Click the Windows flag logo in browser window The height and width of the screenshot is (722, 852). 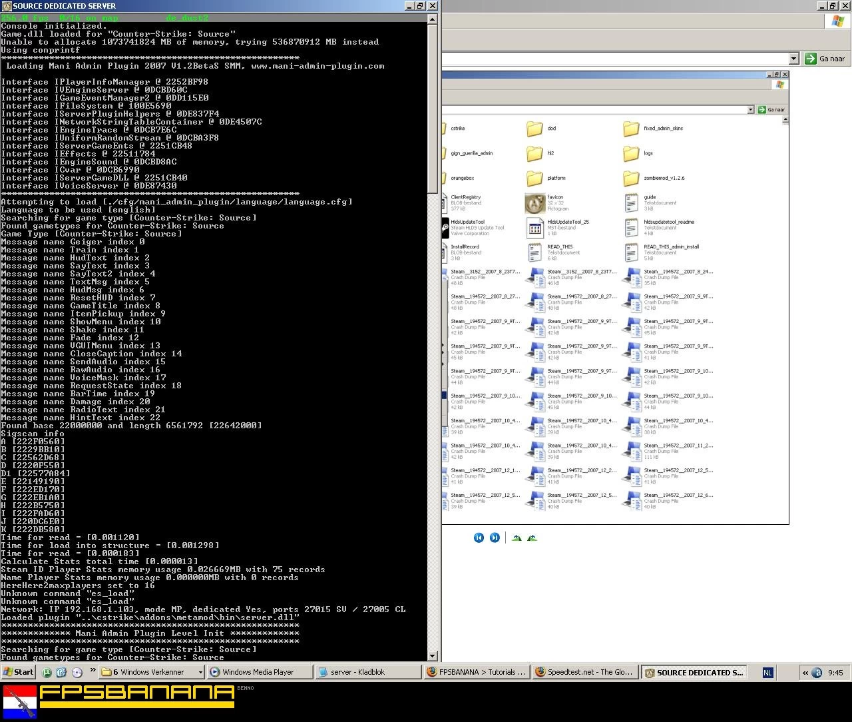838,21
